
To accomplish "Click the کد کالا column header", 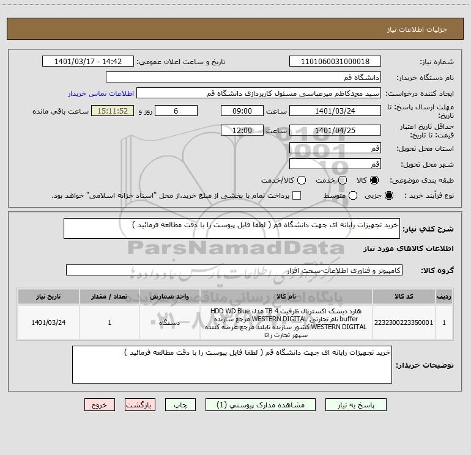I will (x=404, y=296).
